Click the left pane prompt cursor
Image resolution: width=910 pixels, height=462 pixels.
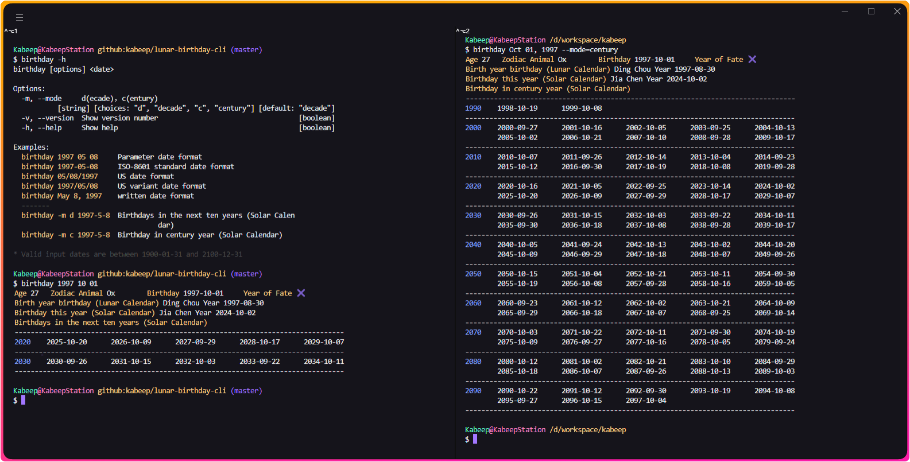[x=24, y=400]
